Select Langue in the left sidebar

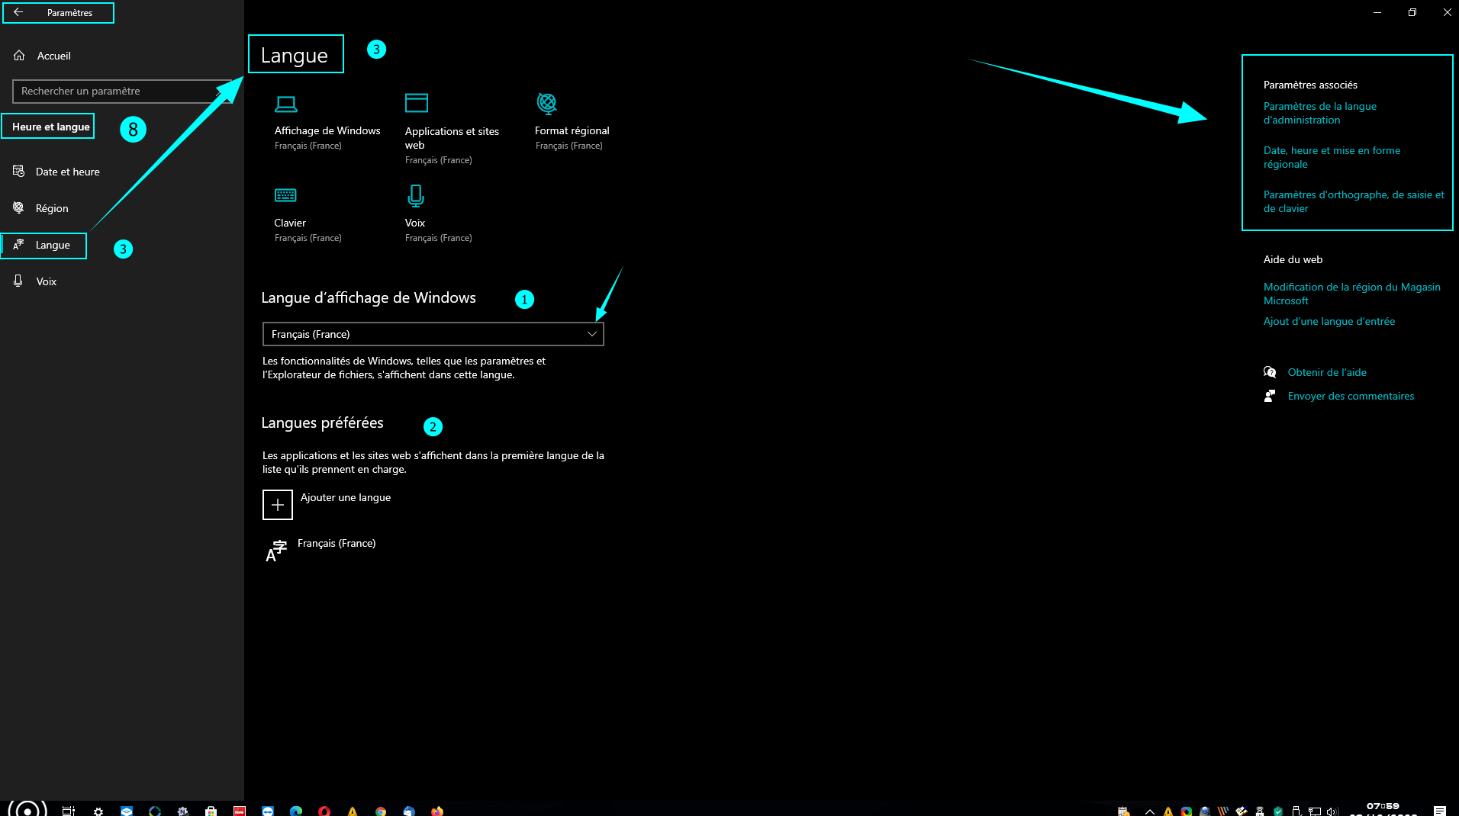pos(52,245)
